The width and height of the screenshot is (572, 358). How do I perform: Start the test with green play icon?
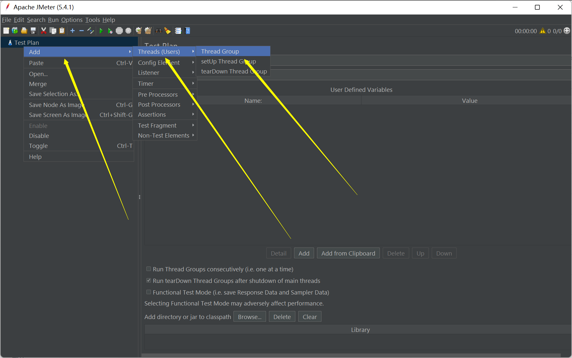pos(101,31)
